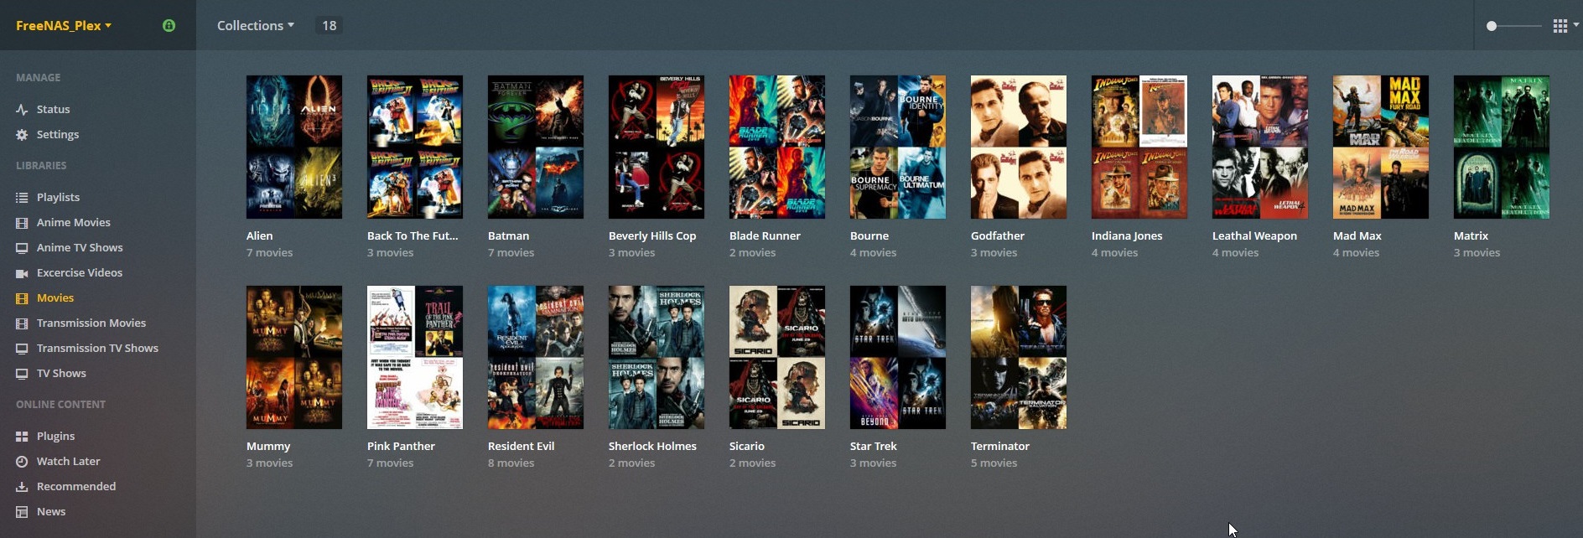Open the Sicario collection poster
The image size is (1583, 538).
777,357
